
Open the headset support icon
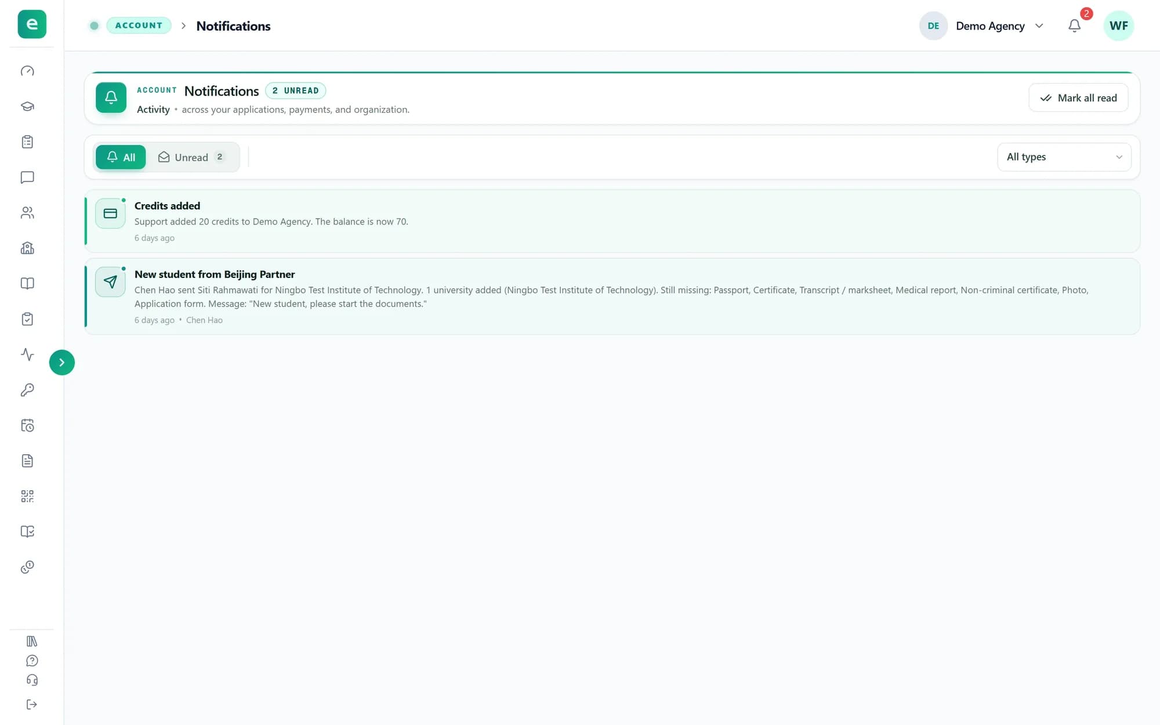[32, 680]
